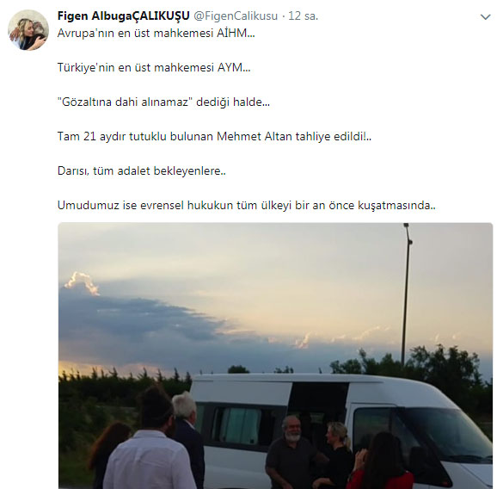The width and height of the screenshot is (497, 489).
Task: Click the bright sunlit cloud in the photo
Action: pos(83,282)
